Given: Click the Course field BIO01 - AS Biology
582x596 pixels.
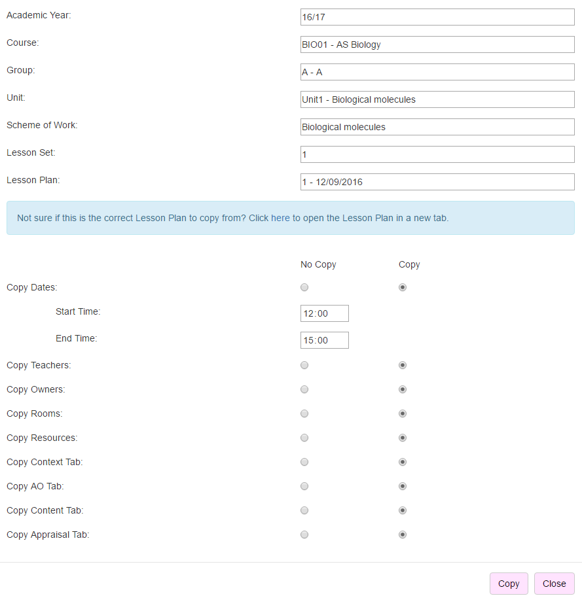Looking at the screenshot, I should (x=437, y=44).
